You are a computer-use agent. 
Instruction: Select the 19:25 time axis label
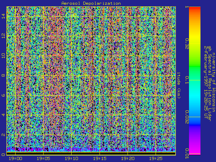coord(156,159)
